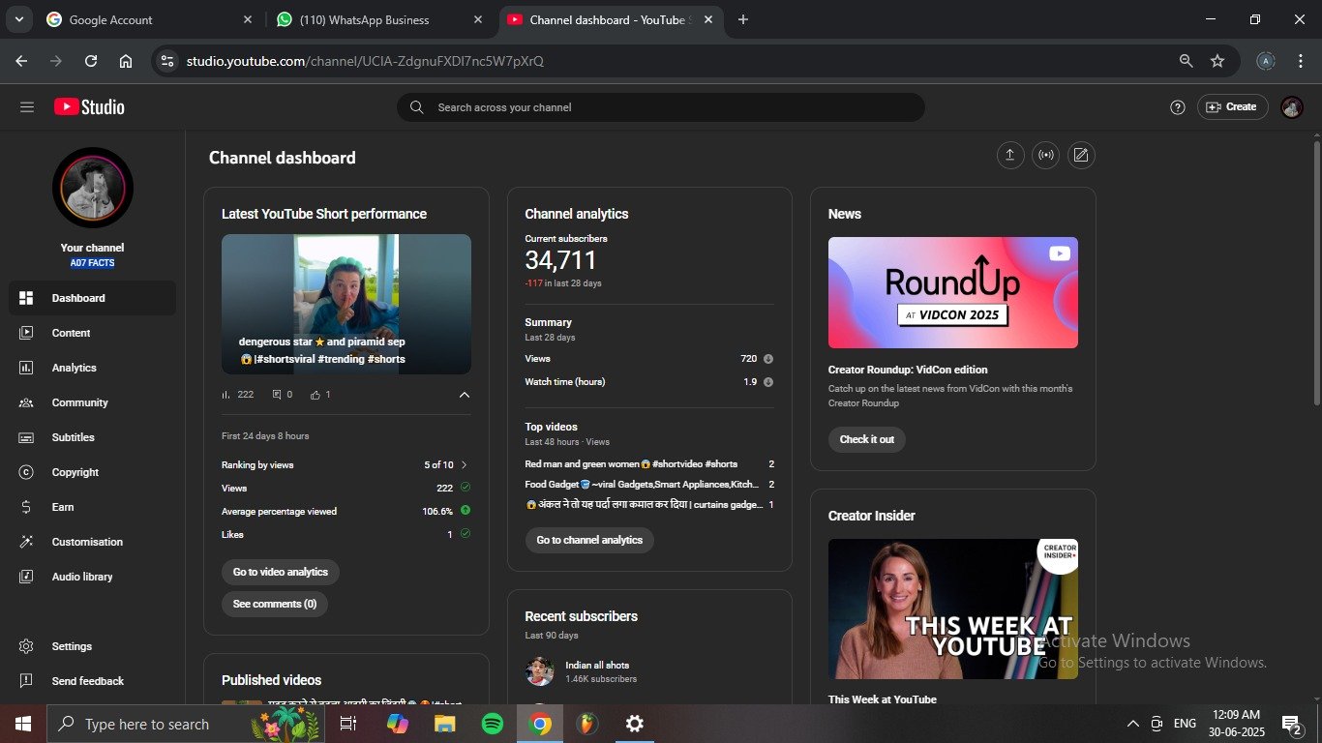Open Content in the sidebar
Viewport: 1322px width, 743px height.
click(x=92, y=333)
